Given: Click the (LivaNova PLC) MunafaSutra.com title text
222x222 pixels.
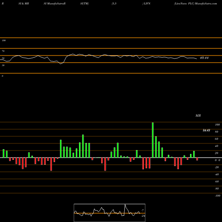Looking at the screenshot, I should coord(195,4).
